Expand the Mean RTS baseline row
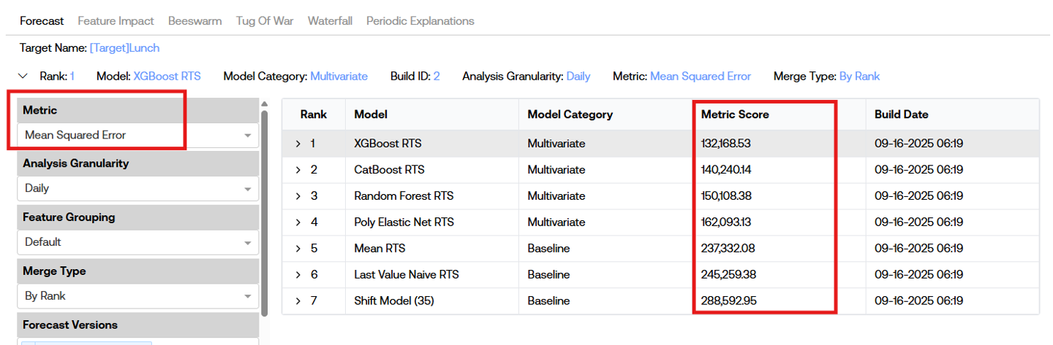The height and width of the screenshot is (345, 1053). pyautogui.click(x=298, y=249)
